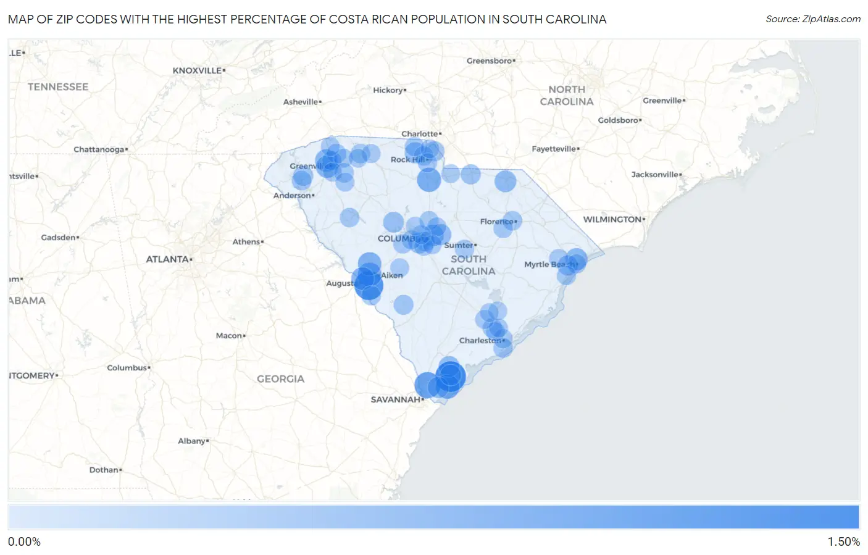The width and height of the screenshot is (868, 555).
Task: Click the darkest bubble north of Savannah
Action: coord(451,376)
